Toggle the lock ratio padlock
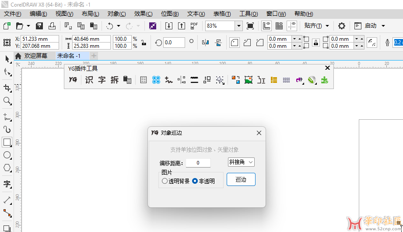The width and height of the screenshot is (403, 232). pyautogui.click(x=144, y=43)
